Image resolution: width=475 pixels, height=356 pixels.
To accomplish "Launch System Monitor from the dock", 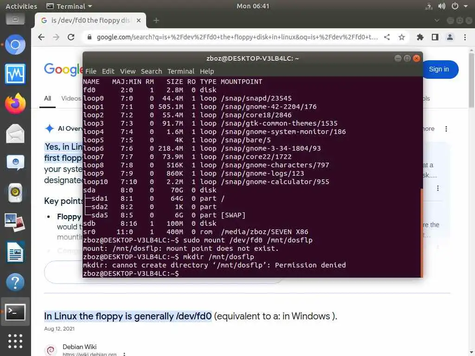I will pyautogui.click(x=15, y=74).
